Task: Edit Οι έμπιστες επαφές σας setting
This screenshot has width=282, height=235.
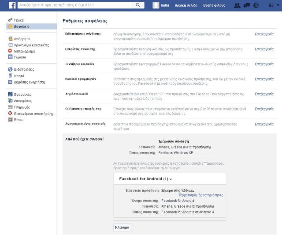Action: (x=264, y=109)
